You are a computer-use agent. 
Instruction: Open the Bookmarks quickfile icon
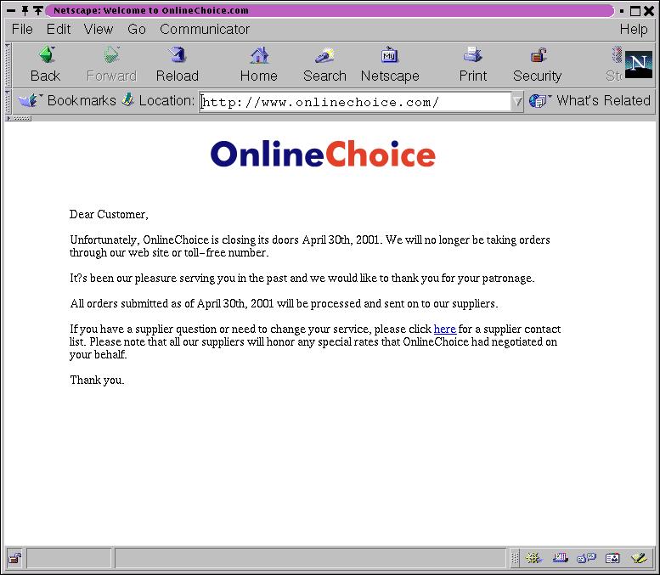29,100
